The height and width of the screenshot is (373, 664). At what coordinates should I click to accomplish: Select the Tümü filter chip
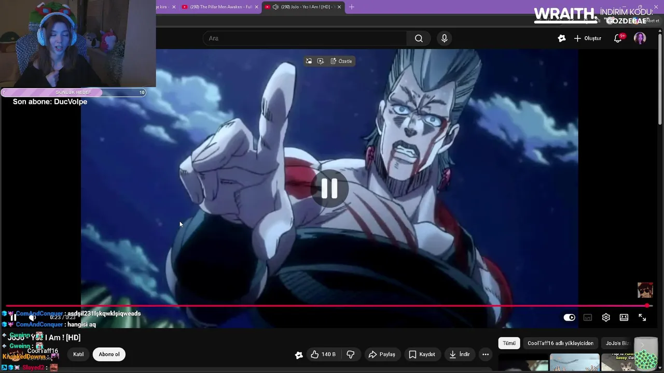[509, 343]
